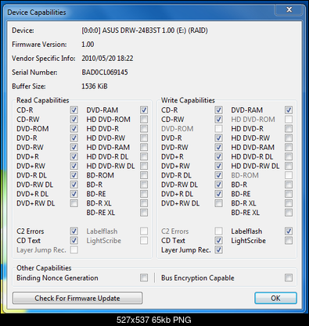
Task: Enable Binding Nonce Generation checkbox
Action: pos(144,278)
